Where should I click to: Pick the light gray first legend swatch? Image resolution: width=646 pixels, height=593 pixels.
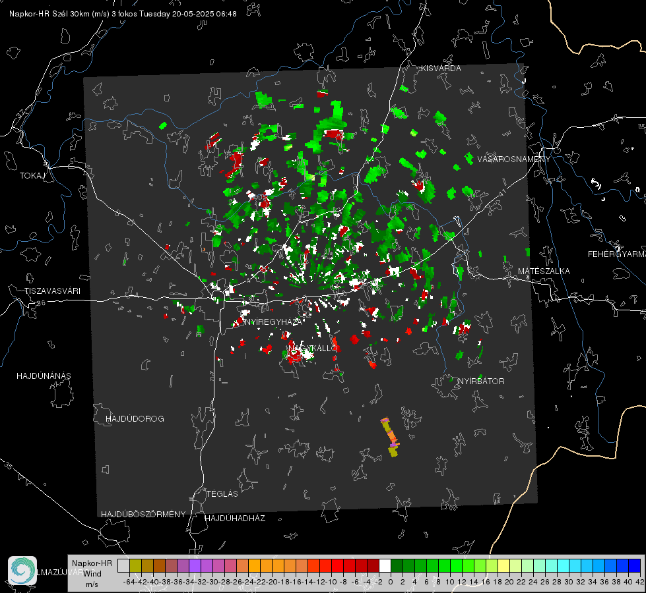click(123, 565)
